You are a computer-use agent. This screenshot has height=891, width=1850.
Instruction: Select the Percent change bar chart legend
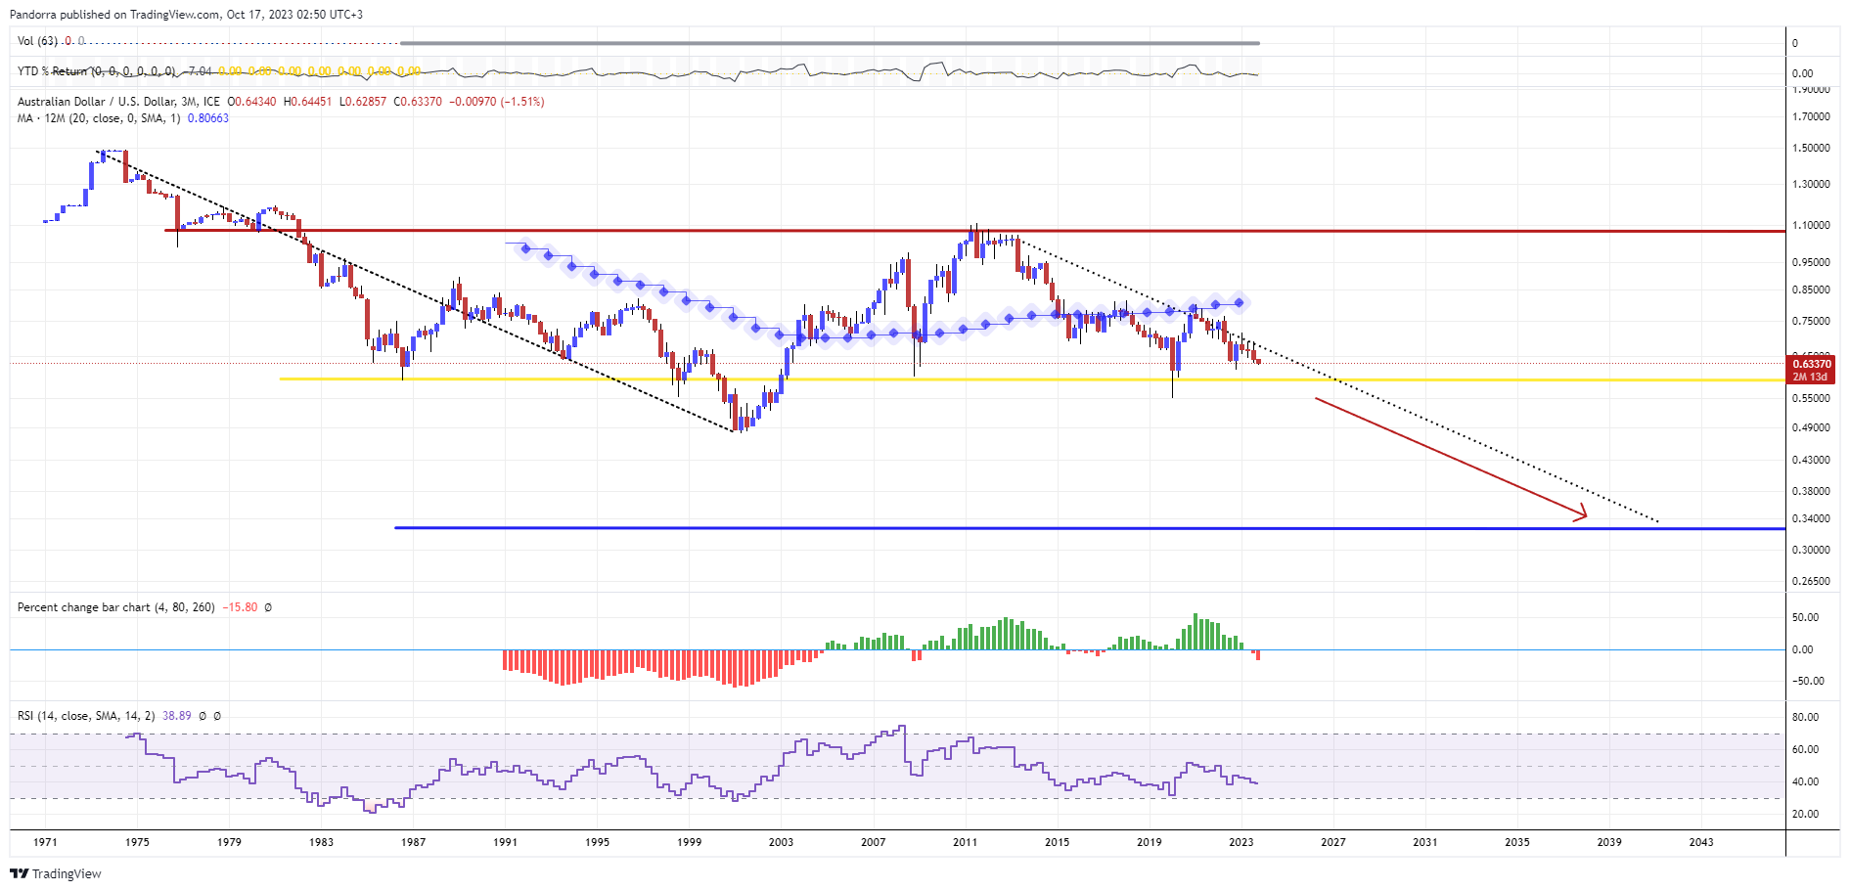115,607
